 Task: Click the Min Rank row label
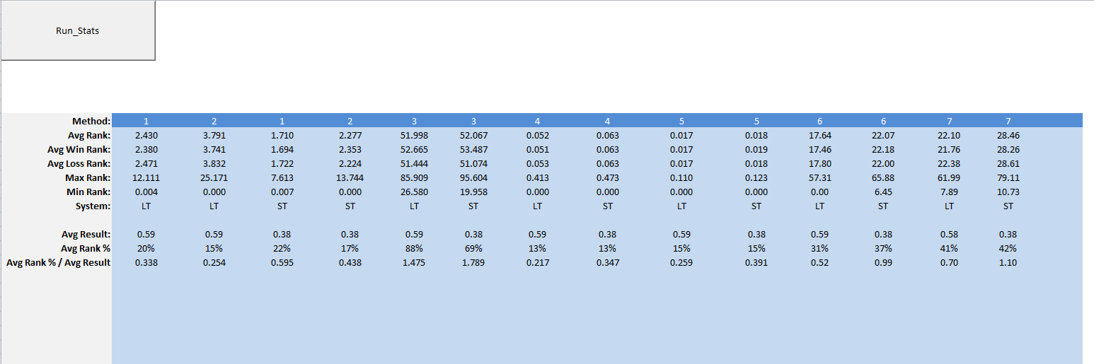[x=88, y=192]
